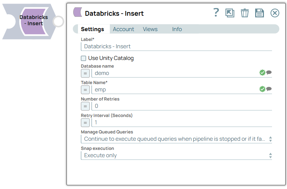Image resolution: width=287 pixels, height=189 pixels.
Task: Save settings with floppy disk icon
Action: [x=260, y=13]
